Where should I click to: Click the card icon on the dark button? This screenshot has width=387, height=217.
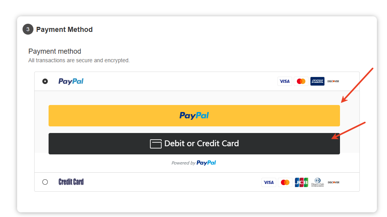(x=156, y=143)
